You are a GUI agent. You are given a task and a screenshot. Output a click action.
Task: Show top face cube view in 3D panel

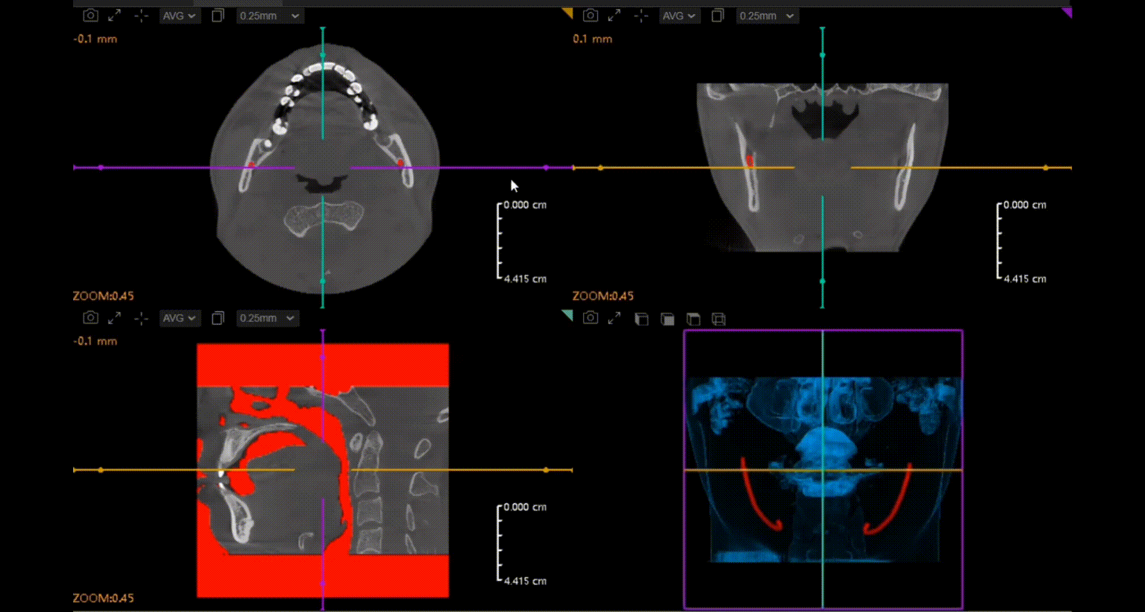(693, 319)
